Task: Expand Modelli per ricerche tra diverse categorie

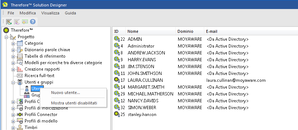Action: (13, 63)
